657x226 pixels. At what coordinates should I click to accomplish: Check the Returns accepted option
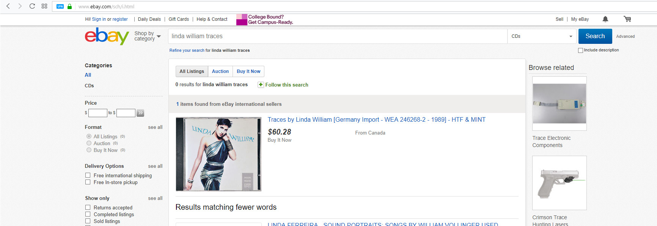coord(88,207)
